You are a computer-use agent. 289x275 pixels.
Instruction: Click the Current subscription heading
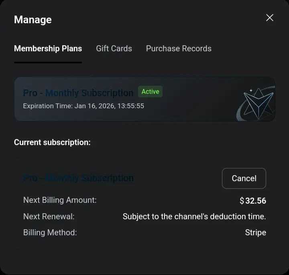tap(52, 142)
